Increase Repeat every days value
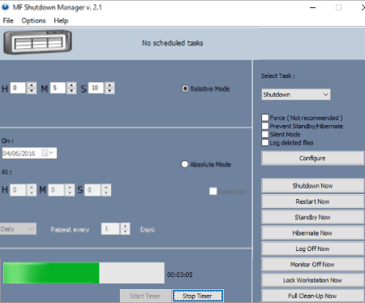This screenshot has width=365, height=303. coord(125,226)
